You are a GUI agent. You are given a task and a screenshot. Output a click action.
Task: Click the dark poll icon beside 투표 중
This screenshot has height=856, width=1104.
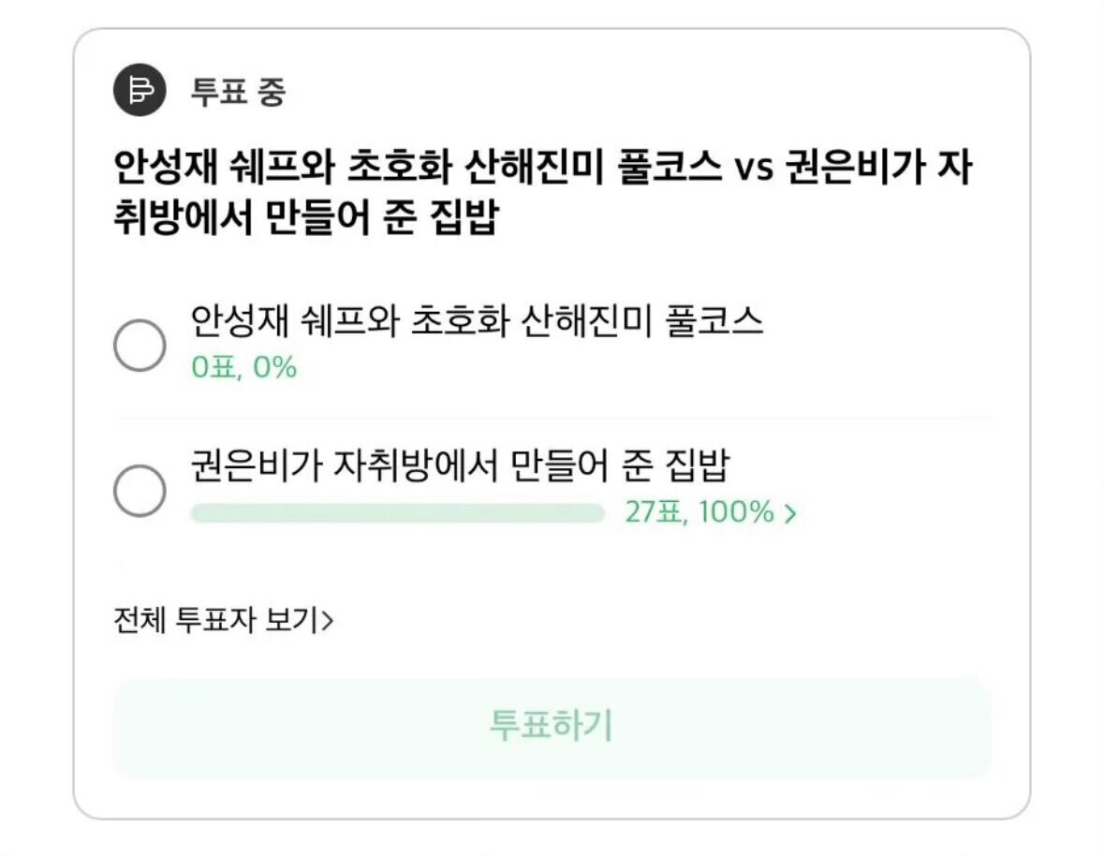(140, 91)
